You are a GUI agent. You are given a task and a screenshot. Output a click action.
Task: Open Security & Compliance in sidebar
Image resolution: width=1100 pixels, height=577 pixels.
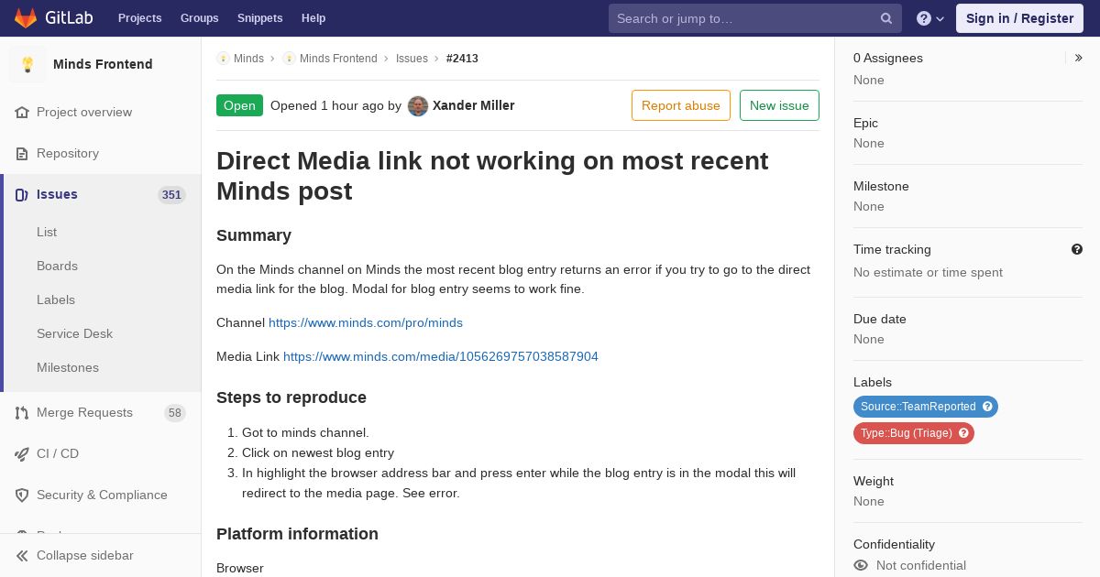pyautogui.click(x=101, y=495)
